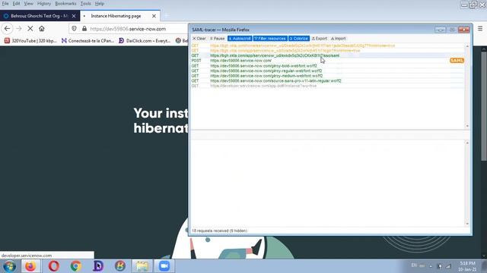Switch to Instance Hibernating page tab

click(x=116, y=16)
